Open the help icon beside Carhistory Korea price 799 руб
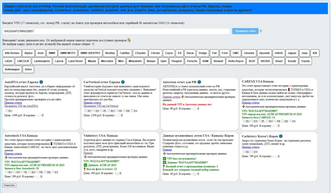Viewport: 331px width, 193px height. tap(279, 157)
